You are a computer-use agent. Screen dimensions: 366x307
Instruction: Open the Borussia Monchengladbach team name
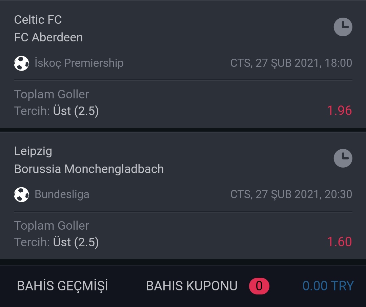[89, 169]
